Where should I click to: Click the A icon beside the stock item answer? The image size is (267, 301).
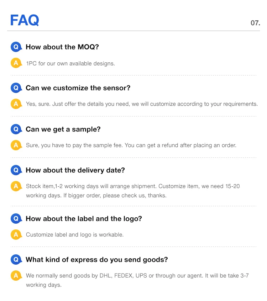(16, 186)
